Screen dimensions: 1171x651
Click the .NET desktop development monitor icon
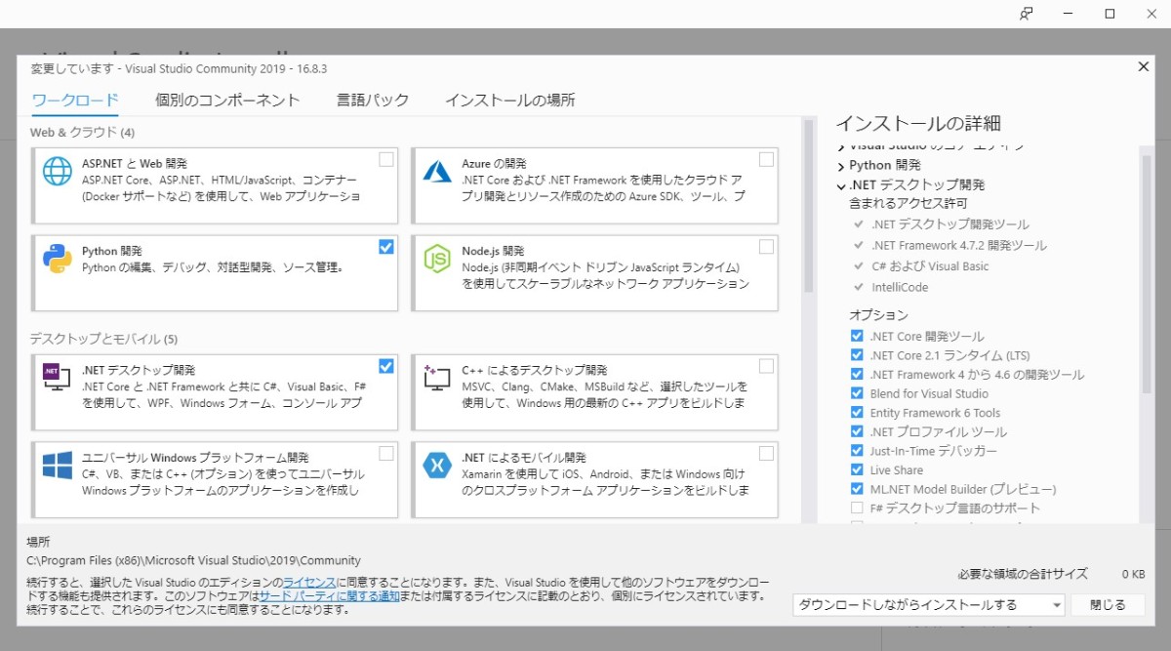point(58,376)
